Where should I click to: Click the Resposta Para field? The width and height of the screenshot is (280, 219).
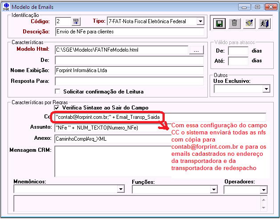[129, 81]
